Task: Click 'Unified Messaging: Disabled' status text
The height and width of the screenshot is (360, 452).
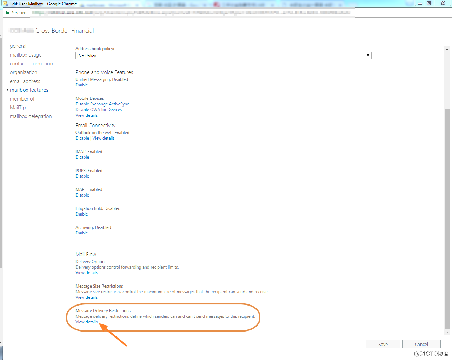Action: [x=102, y=79]
